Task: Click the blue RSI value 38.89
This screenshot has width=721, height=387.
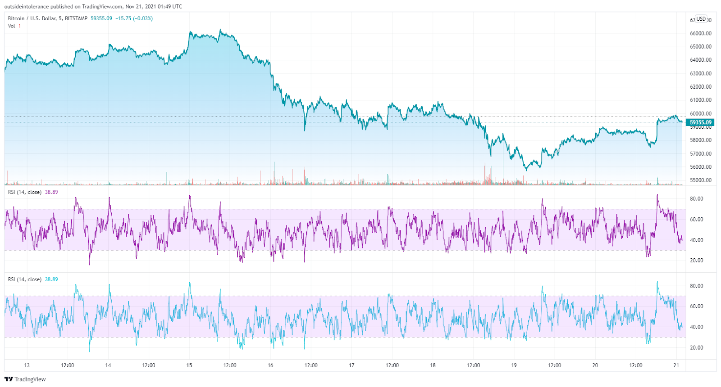Action: pyautogui.click(x=51, y=279)
